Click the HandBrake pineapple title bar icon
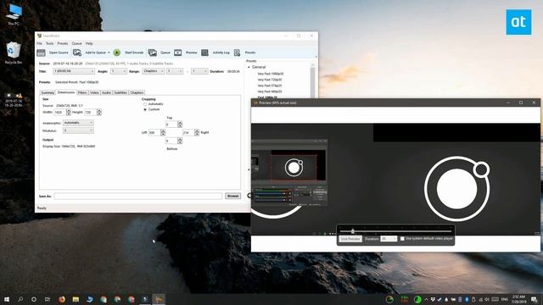 [x=40, y=36]
